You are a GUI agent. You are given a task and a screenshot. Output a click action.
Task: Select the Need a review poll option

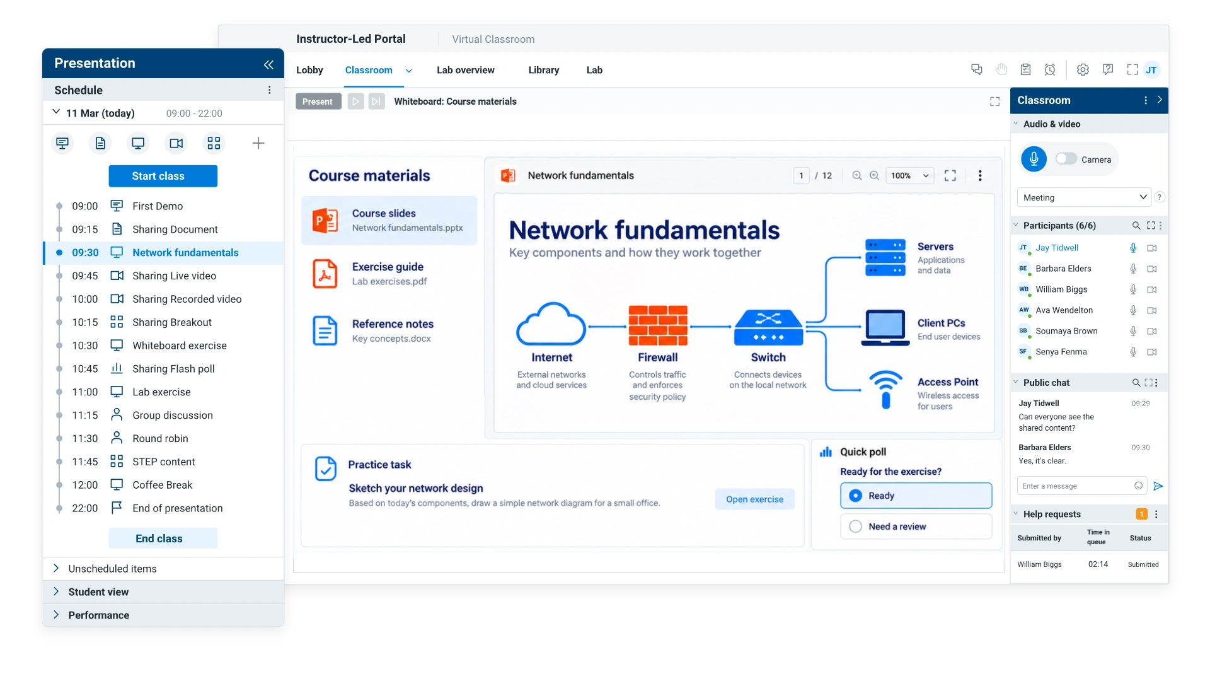[x=916, y=527]
